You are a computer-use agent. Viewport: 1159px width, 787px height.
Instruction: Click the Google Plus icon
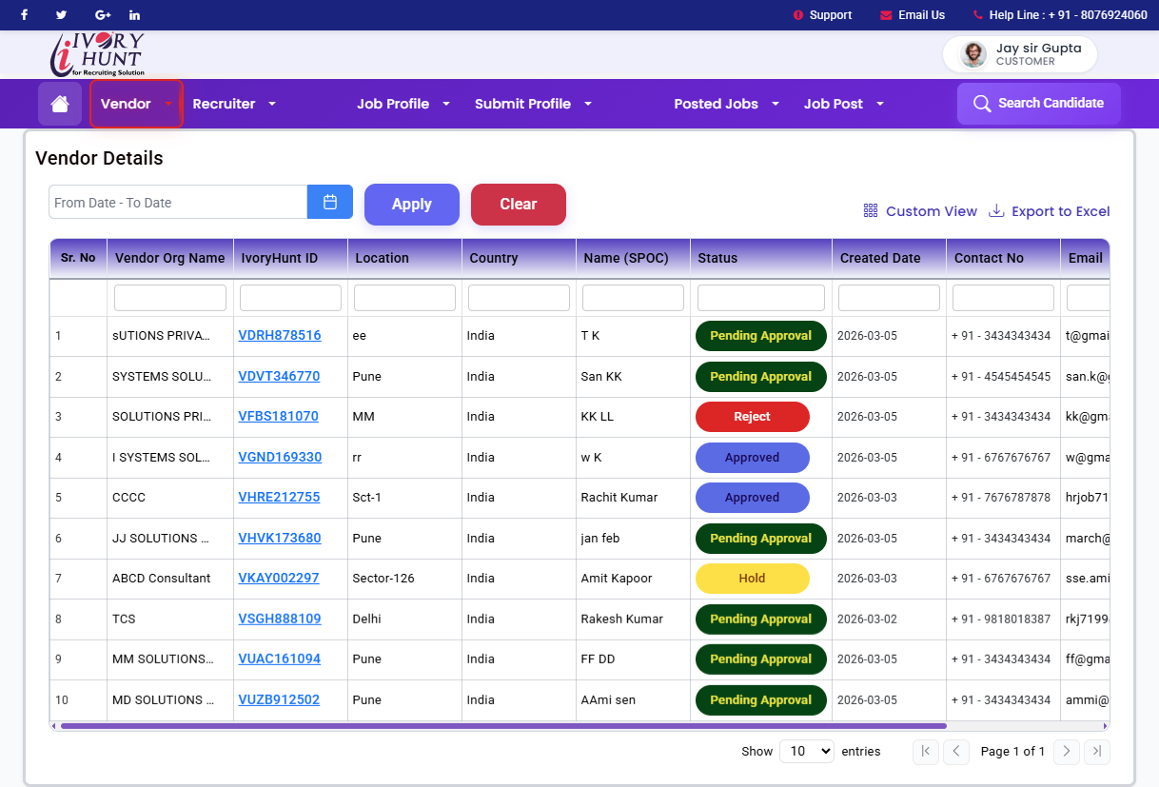(103, 15)
